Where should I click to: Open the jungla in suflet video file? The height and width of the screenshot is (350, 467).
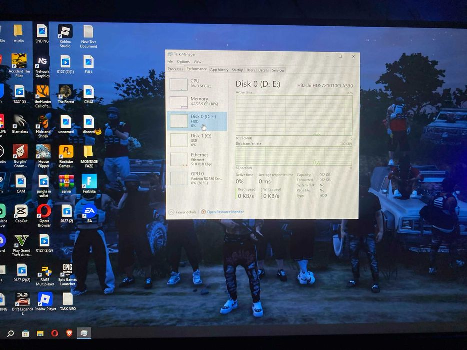(x=43, y=186)
